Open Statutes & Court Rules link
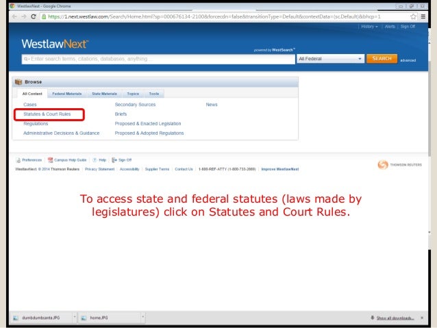Screen dimensions: 437x328 click(x=47, y=114)
